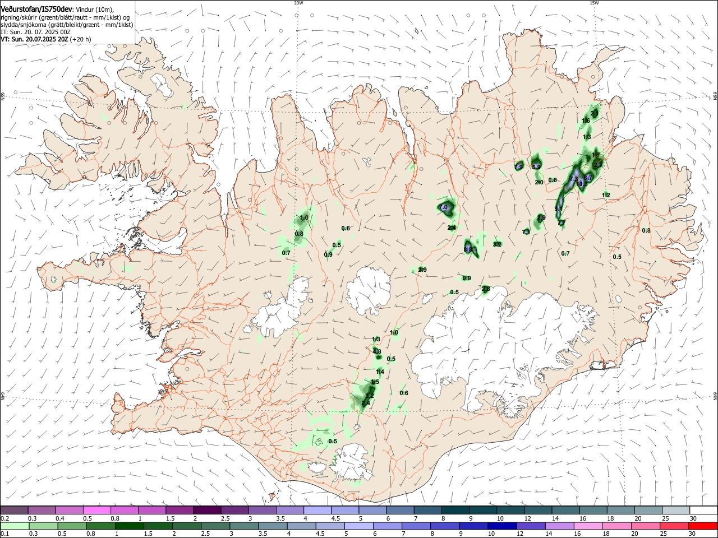Click the Veðurstofan/IS750dev title text
718x538 pixels.
(36, 9)
